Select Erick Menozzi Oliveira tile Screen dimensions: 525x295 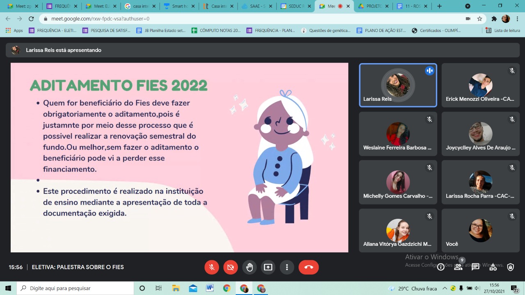pyautogui.click(x=480, y=85)
